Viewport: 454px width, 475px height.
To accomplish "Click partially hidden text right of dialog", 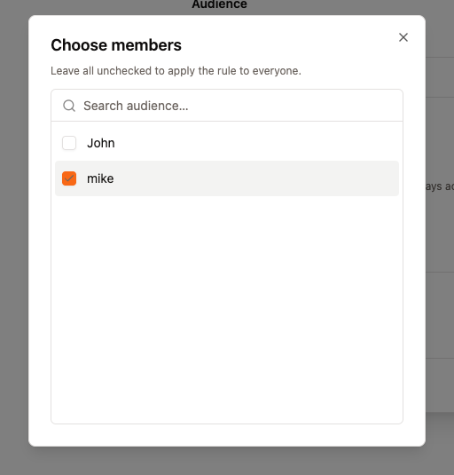I will (x=440, y=186).
